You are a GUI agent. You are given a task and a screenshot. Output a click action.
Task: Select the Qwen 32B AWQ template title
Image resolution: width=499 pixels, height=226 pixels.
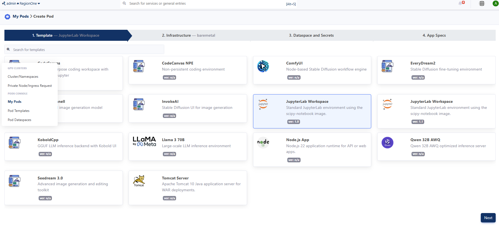point(425,140)
